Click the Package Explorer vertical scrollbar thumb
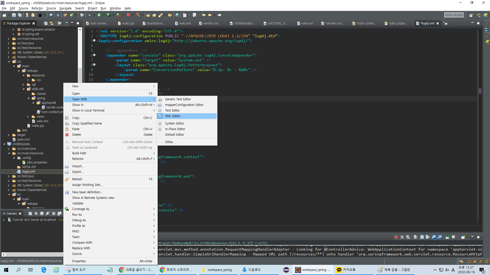This screenshot has height=275, width=490. click(80, 75)
